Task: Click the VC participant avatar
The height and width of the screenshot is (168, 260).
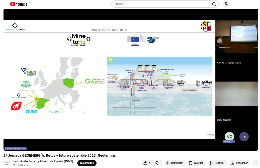Action: coord(229,137)
